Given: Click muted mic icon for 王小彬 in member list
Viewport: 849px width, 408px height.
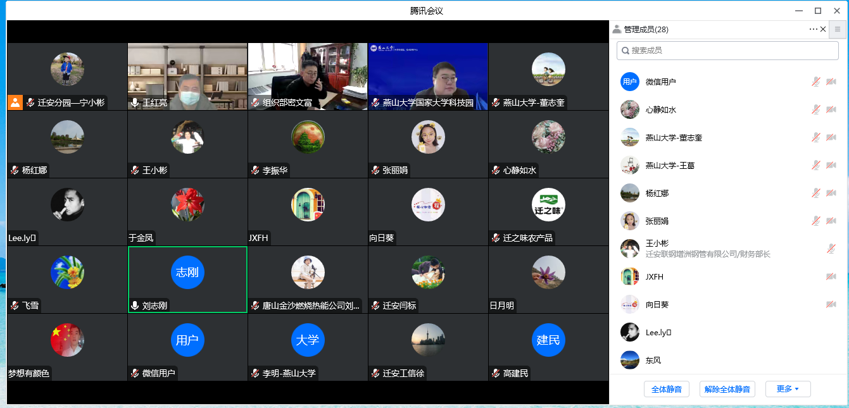Looking at the screenshot, I should coord(831,249).
